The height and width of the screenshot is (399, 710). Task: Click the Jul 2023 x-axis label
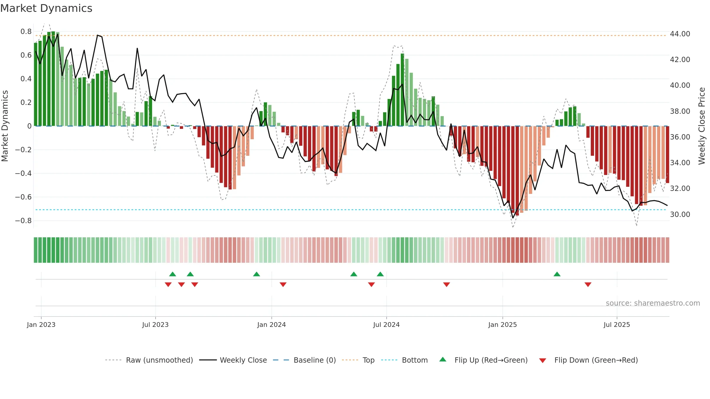pyautogui.click(x=155, y=325)
